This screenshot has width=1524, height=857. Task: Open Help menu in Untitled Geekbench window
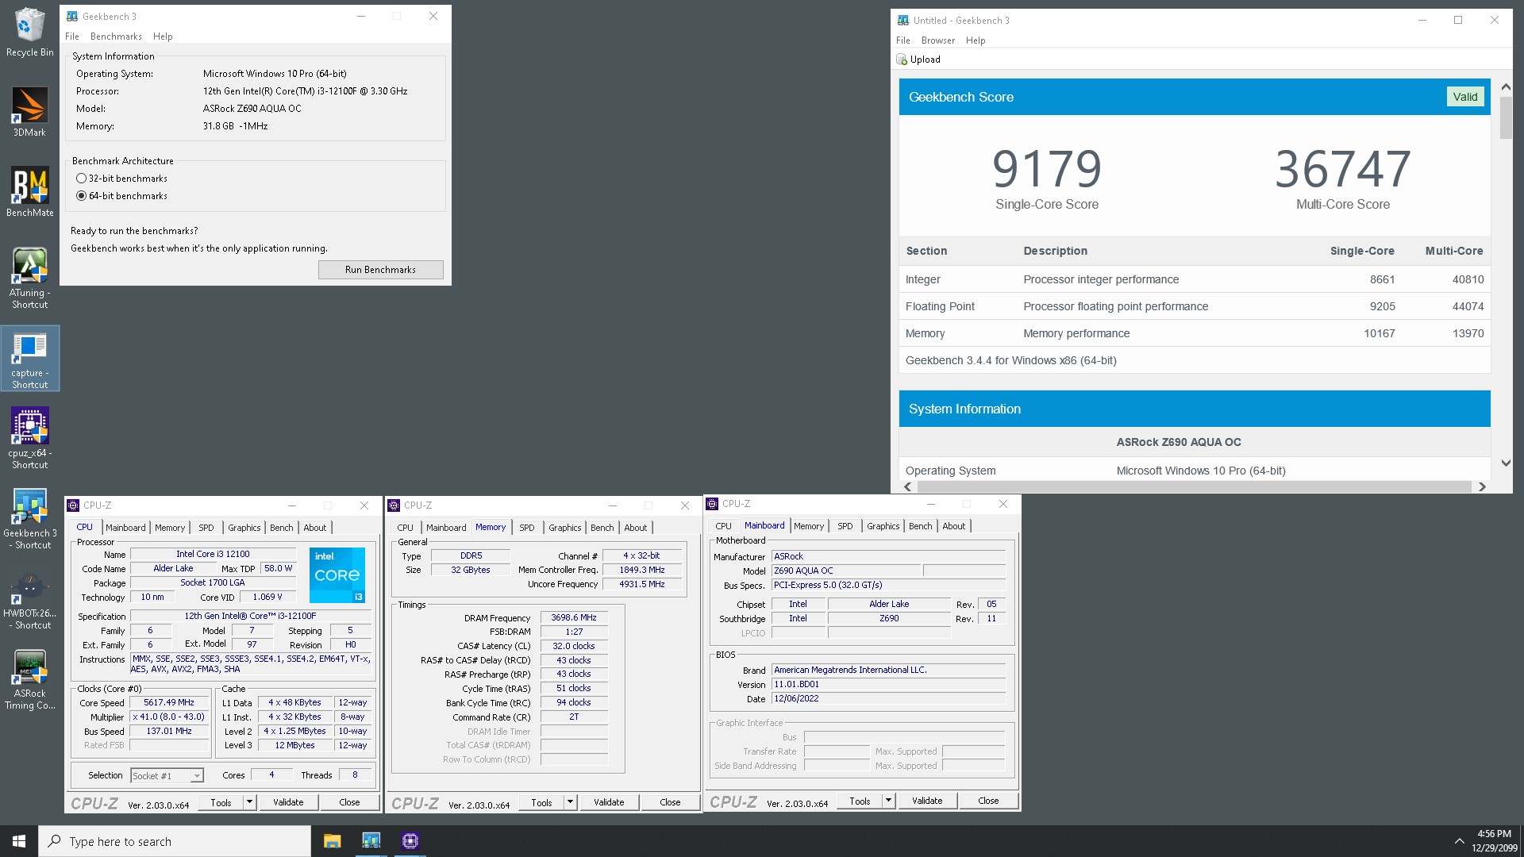[976, 40]
